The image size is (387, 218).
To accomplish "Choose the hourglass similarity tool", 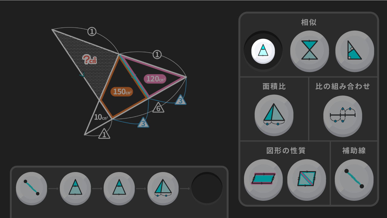I will point(309,50).
